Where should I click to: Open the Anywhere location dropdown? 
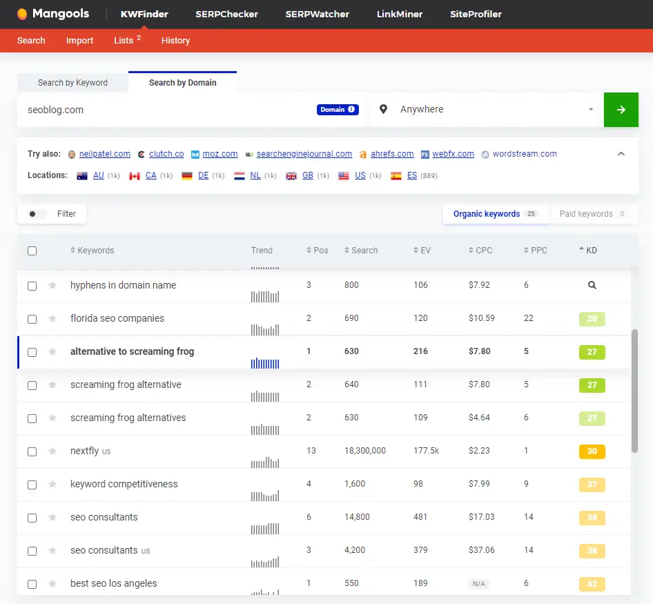pyautogui.click(x=487, y=110)
